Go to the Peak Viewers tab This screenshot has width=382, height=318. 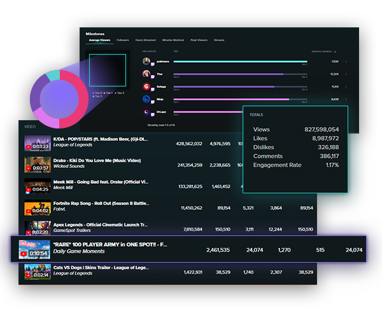(x=199, y=40)
